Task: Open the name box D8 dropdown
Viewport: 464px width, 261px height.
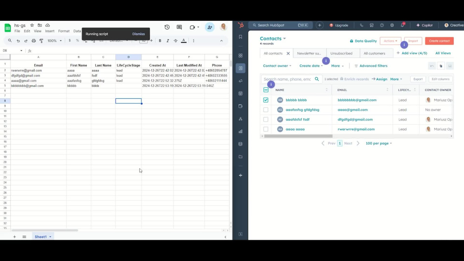Action: (x=21, y=51)
